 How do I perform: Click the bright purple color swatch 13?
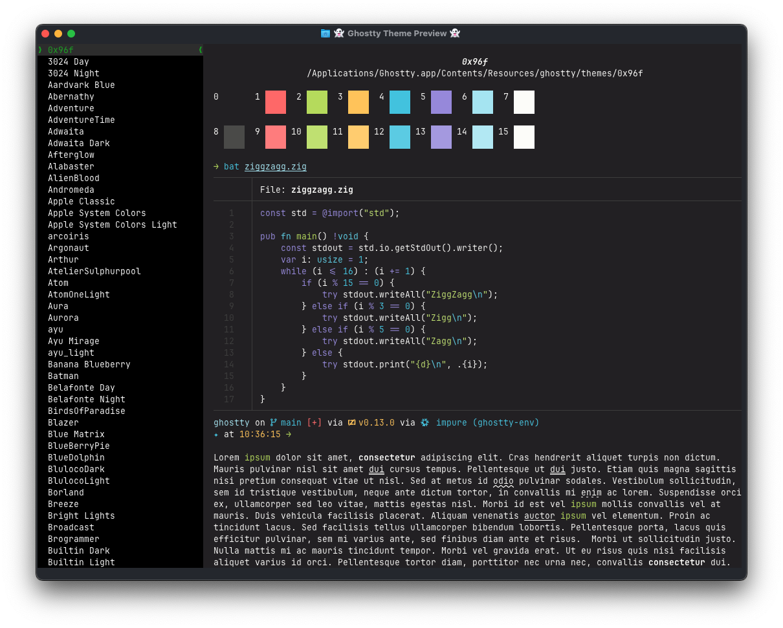[441, 137]
